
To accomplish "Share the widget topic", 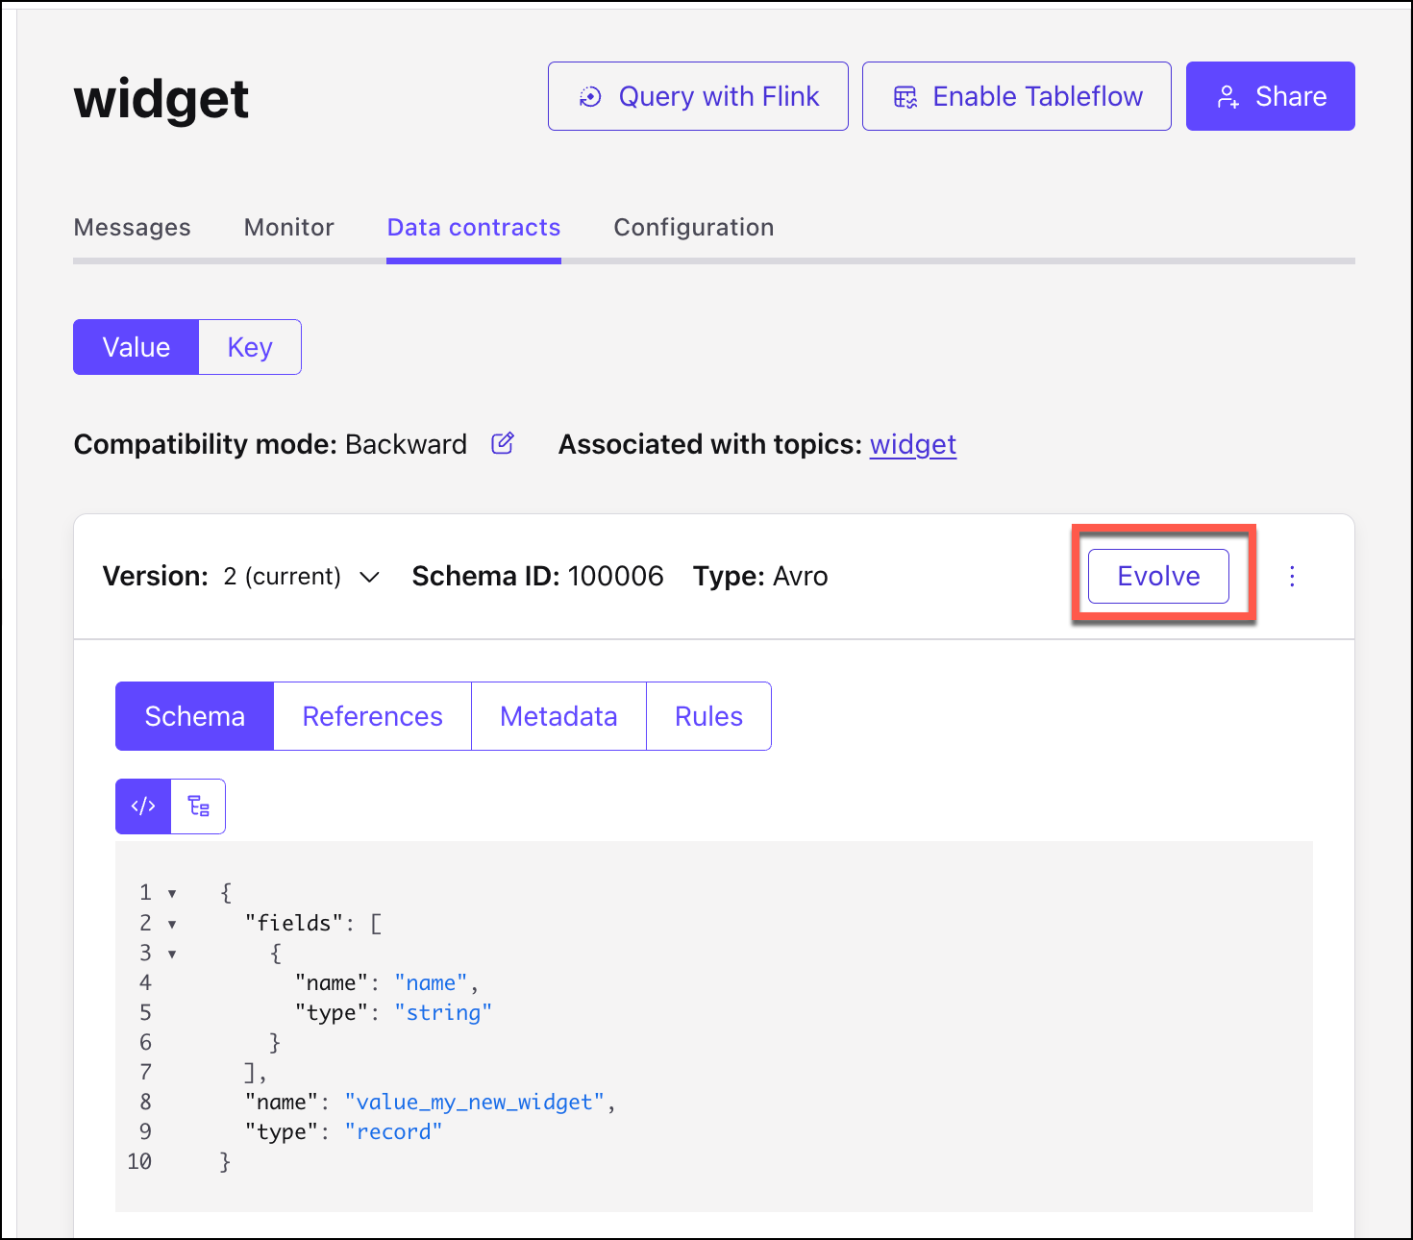I will pyautogui.click(x=1270, y=96).
